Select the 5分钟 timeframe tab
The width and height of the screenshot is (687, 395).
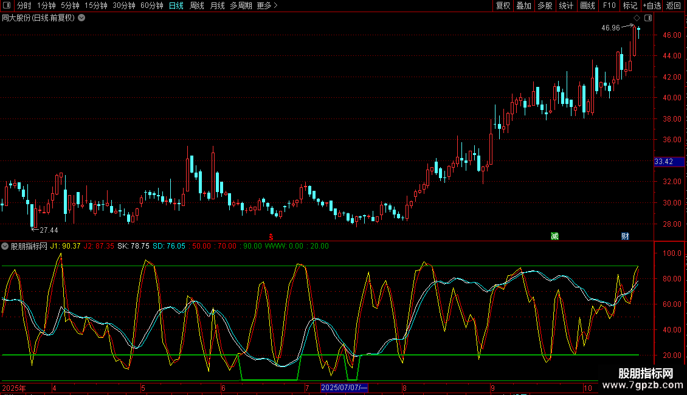pyautogui.click(x=70, y=5)
